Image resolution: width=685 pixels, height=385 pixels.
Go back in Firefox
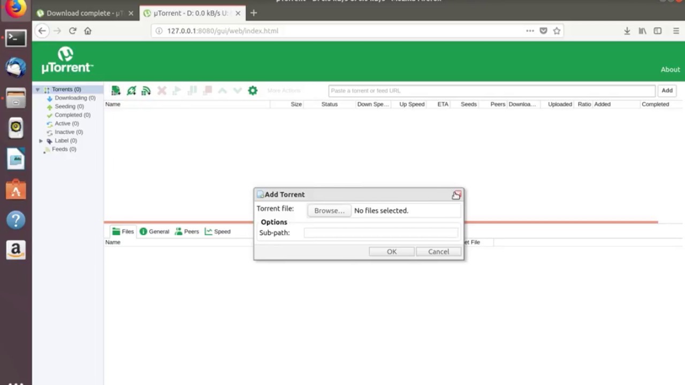click(42, 31)
